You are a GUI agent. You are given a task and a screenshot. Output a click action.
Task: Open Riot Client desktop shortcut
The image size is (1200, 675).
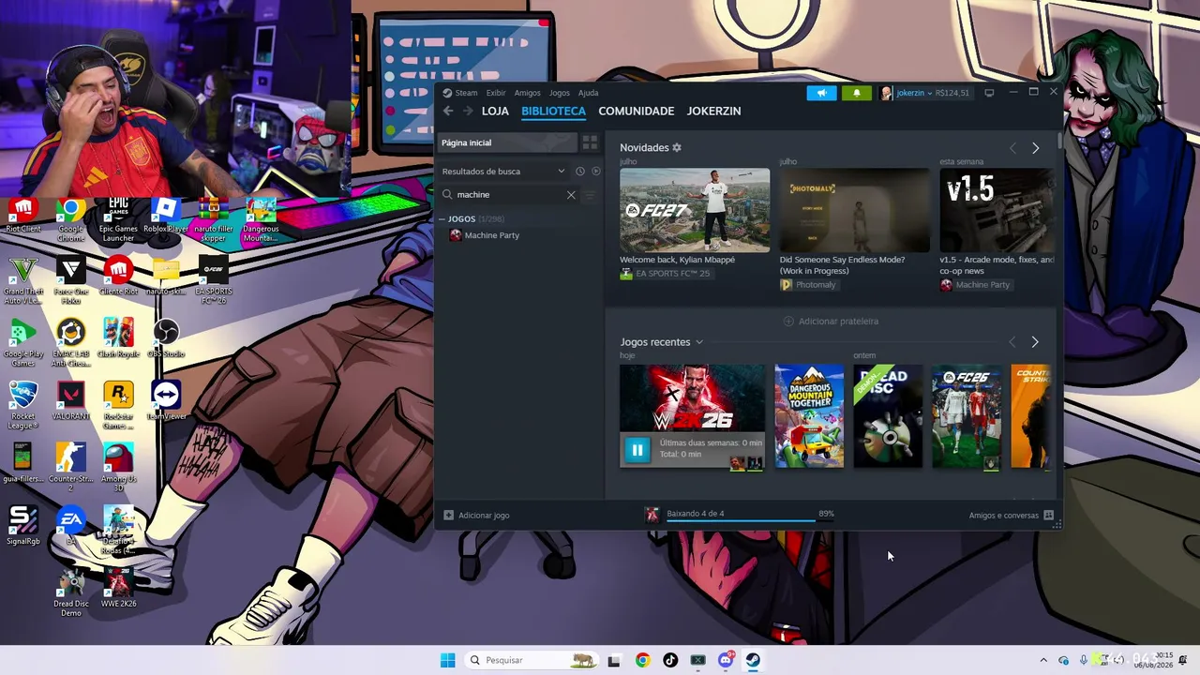pos(23,216)
